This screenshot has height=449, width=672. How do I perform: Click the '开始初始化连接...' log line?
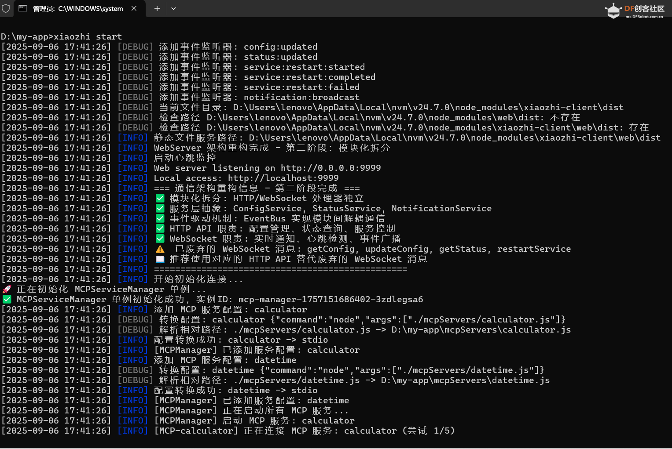coord(198,279)
